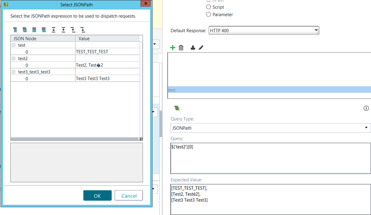Viewport: 371px width, 215px height.
Task: Click the vertical scrollbar behind the dialog
Action: (161, 124)
